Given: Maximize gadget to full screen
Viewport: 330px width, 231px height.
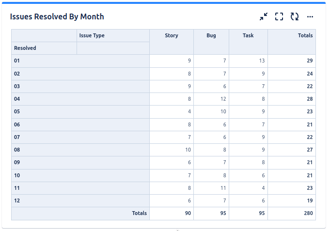Looking at the screenshot, I should pyautogui.click(x=279, y=17).
